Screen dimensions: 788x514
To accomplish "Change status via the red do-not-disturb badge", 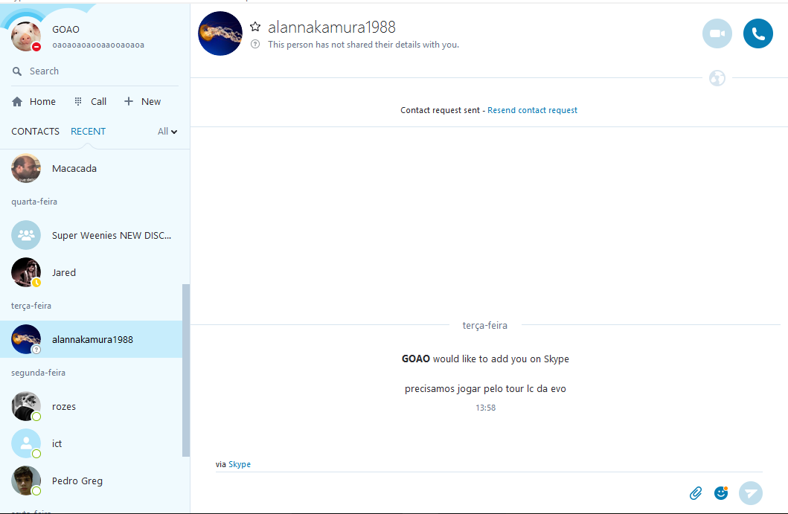I will click(x=36, y=47).
